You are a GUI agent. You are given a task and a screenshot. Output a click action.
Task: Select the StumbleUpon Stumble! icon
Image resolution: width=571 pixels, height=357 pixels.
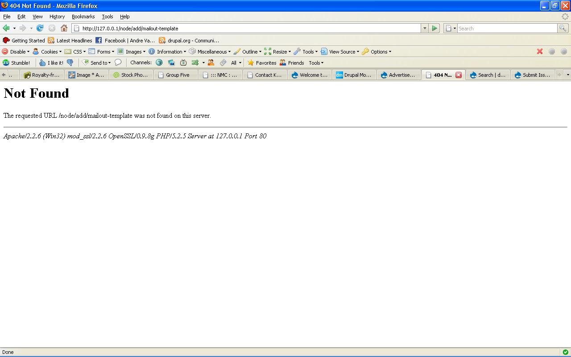click(6, 62)
